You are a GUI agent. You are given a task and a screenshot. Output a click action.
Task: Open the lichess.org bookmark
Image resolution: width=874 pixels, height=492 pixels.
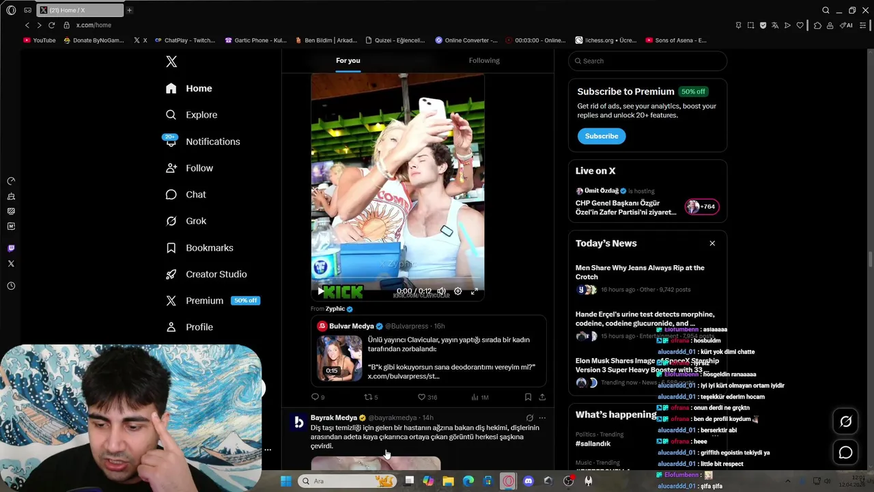[606, 40]
